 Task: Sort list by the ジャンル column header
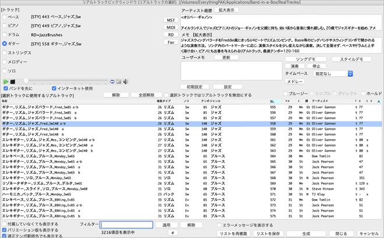click(215, 101)
